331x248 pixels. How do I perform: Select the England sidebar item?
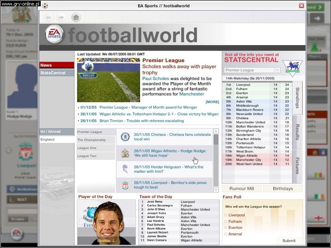(57, 139)
